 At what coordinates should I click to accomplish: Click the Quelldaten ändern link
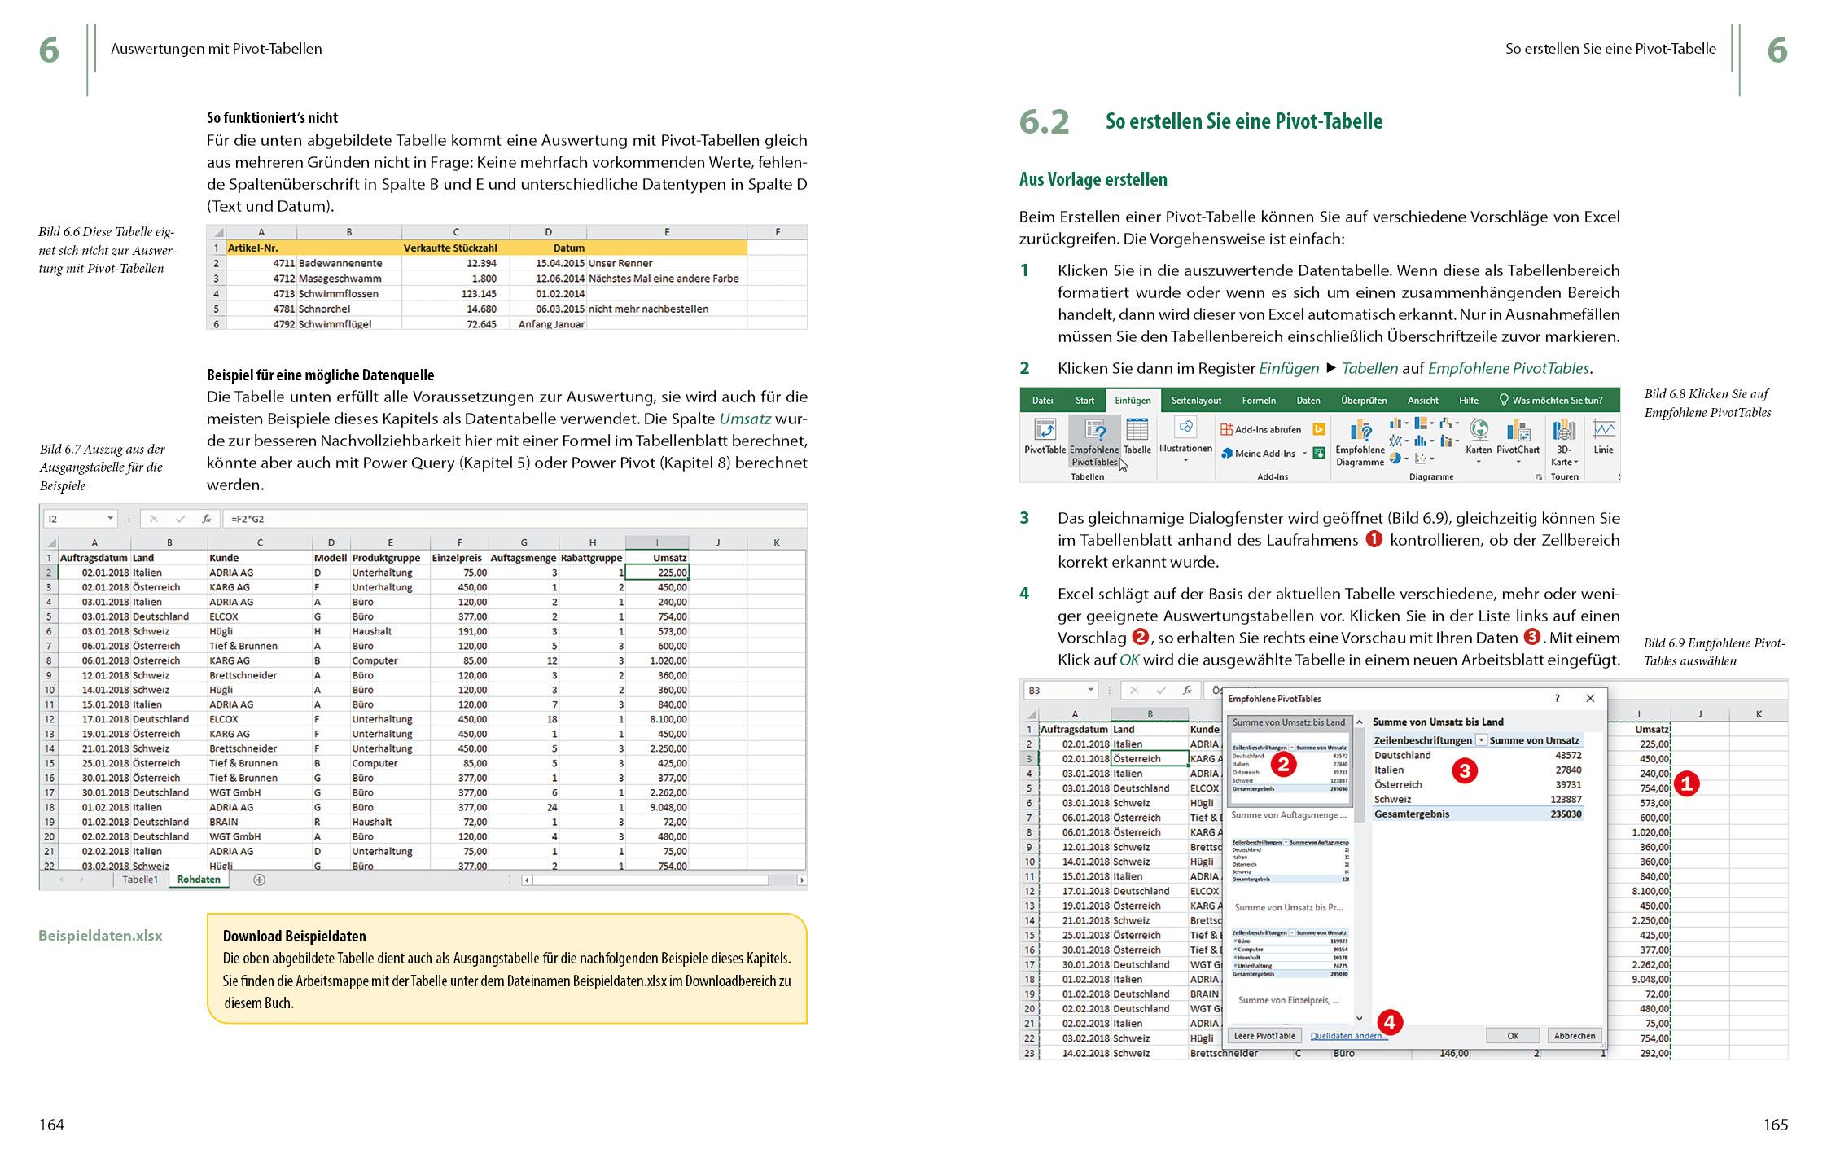click(x=1349, y=1036)
